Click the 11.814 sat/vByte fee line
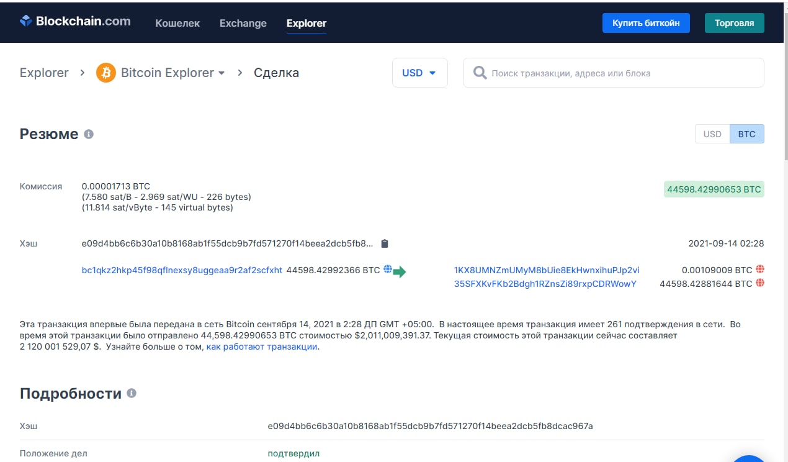Viewport: 788px width, 462px height. [158, 207]
